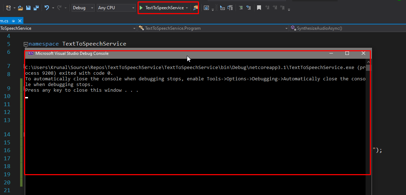406x195 pixels.
Task: Undo the last action
Action: 47,8
